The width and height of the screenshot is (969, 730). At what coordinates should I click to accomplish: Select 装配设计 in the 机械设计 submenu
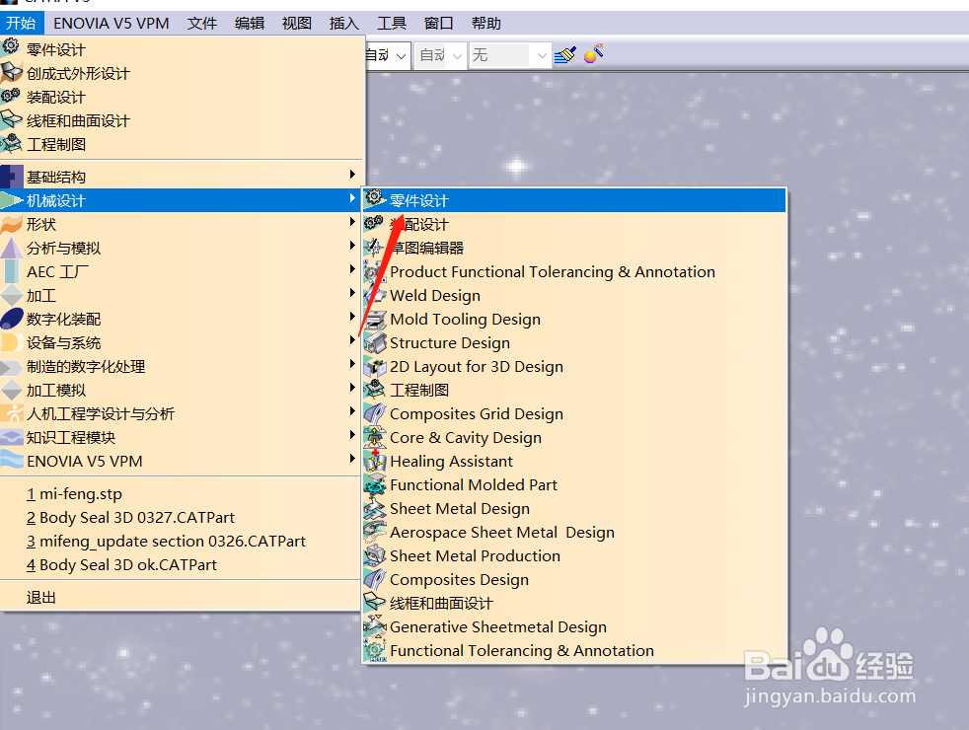coord(574,224)
